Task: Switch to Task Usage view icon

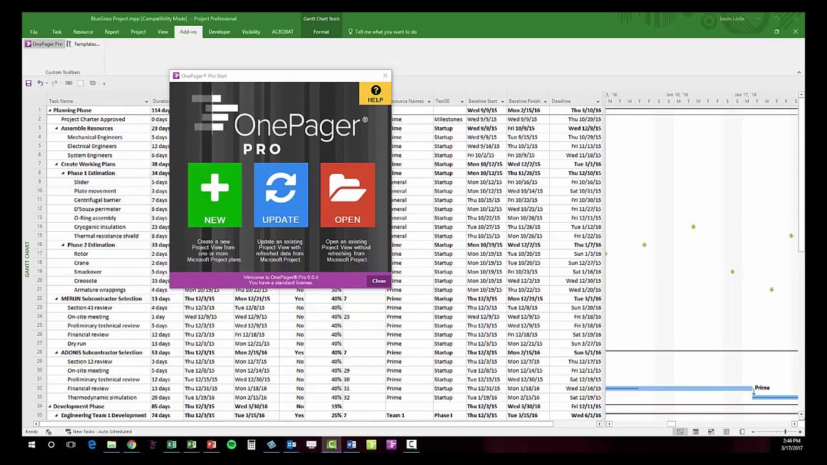Action: point(695,431)
